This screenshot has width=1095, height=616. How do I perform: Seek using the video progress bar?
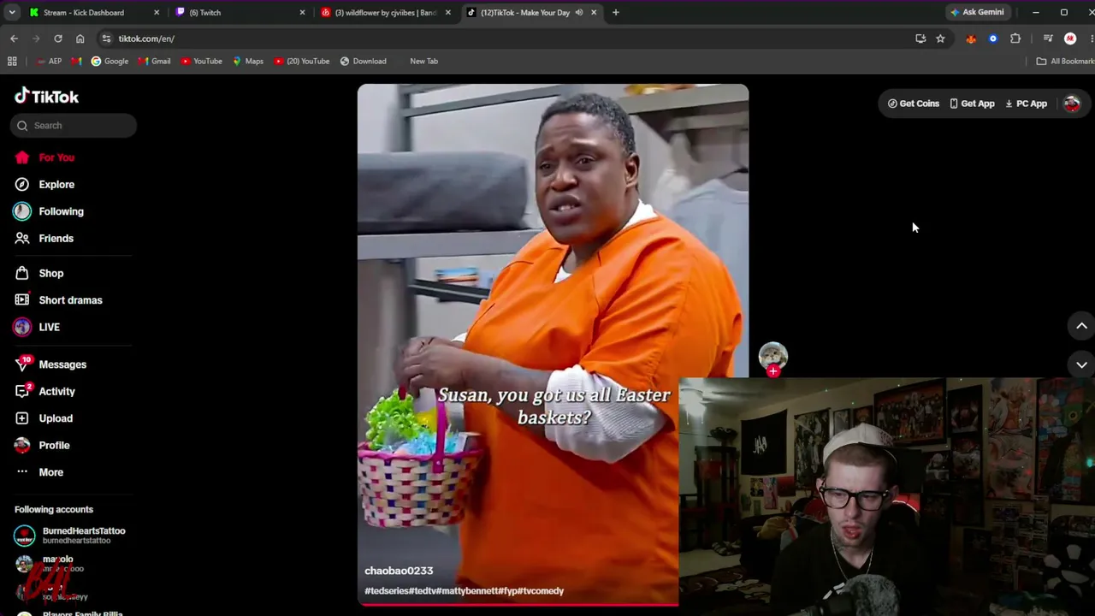tap(518, 605)
